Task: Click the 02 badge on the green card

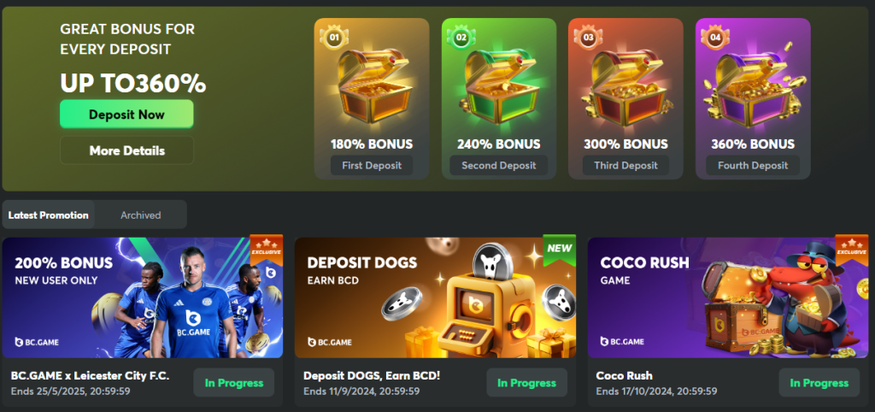Action: point(461,38)
